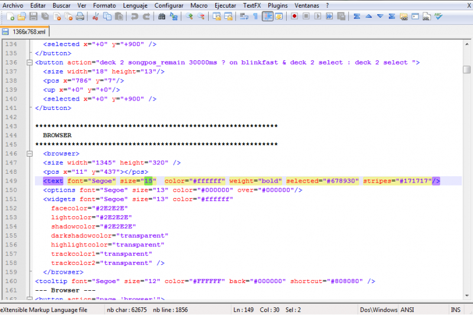This screenshot has height=315, width=473.
Task: Collapse the widgets block at line 151
Action: tap(30, 199)
